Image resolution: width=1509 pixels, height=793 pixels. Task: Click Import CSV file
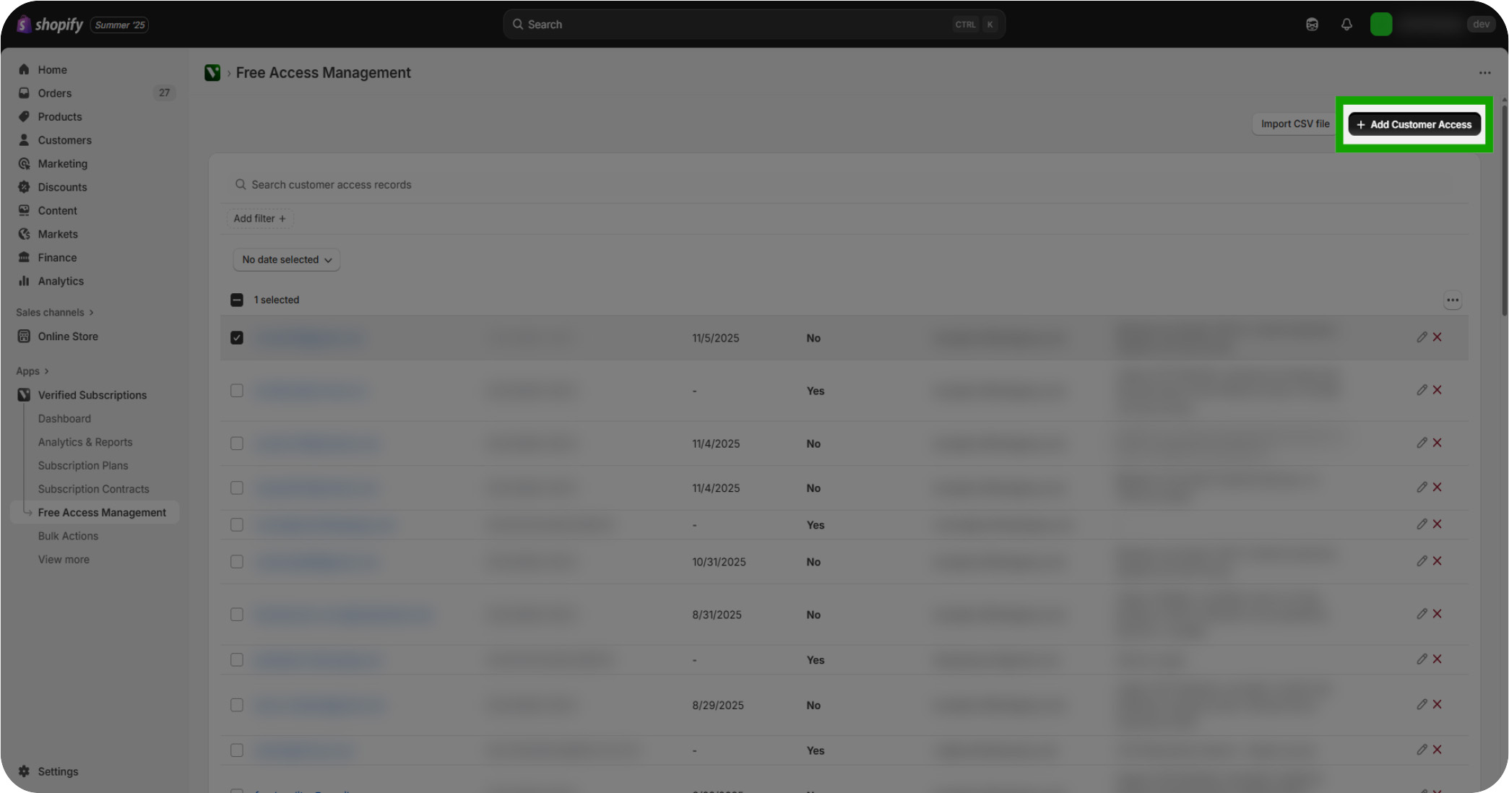click(1295, 124)
